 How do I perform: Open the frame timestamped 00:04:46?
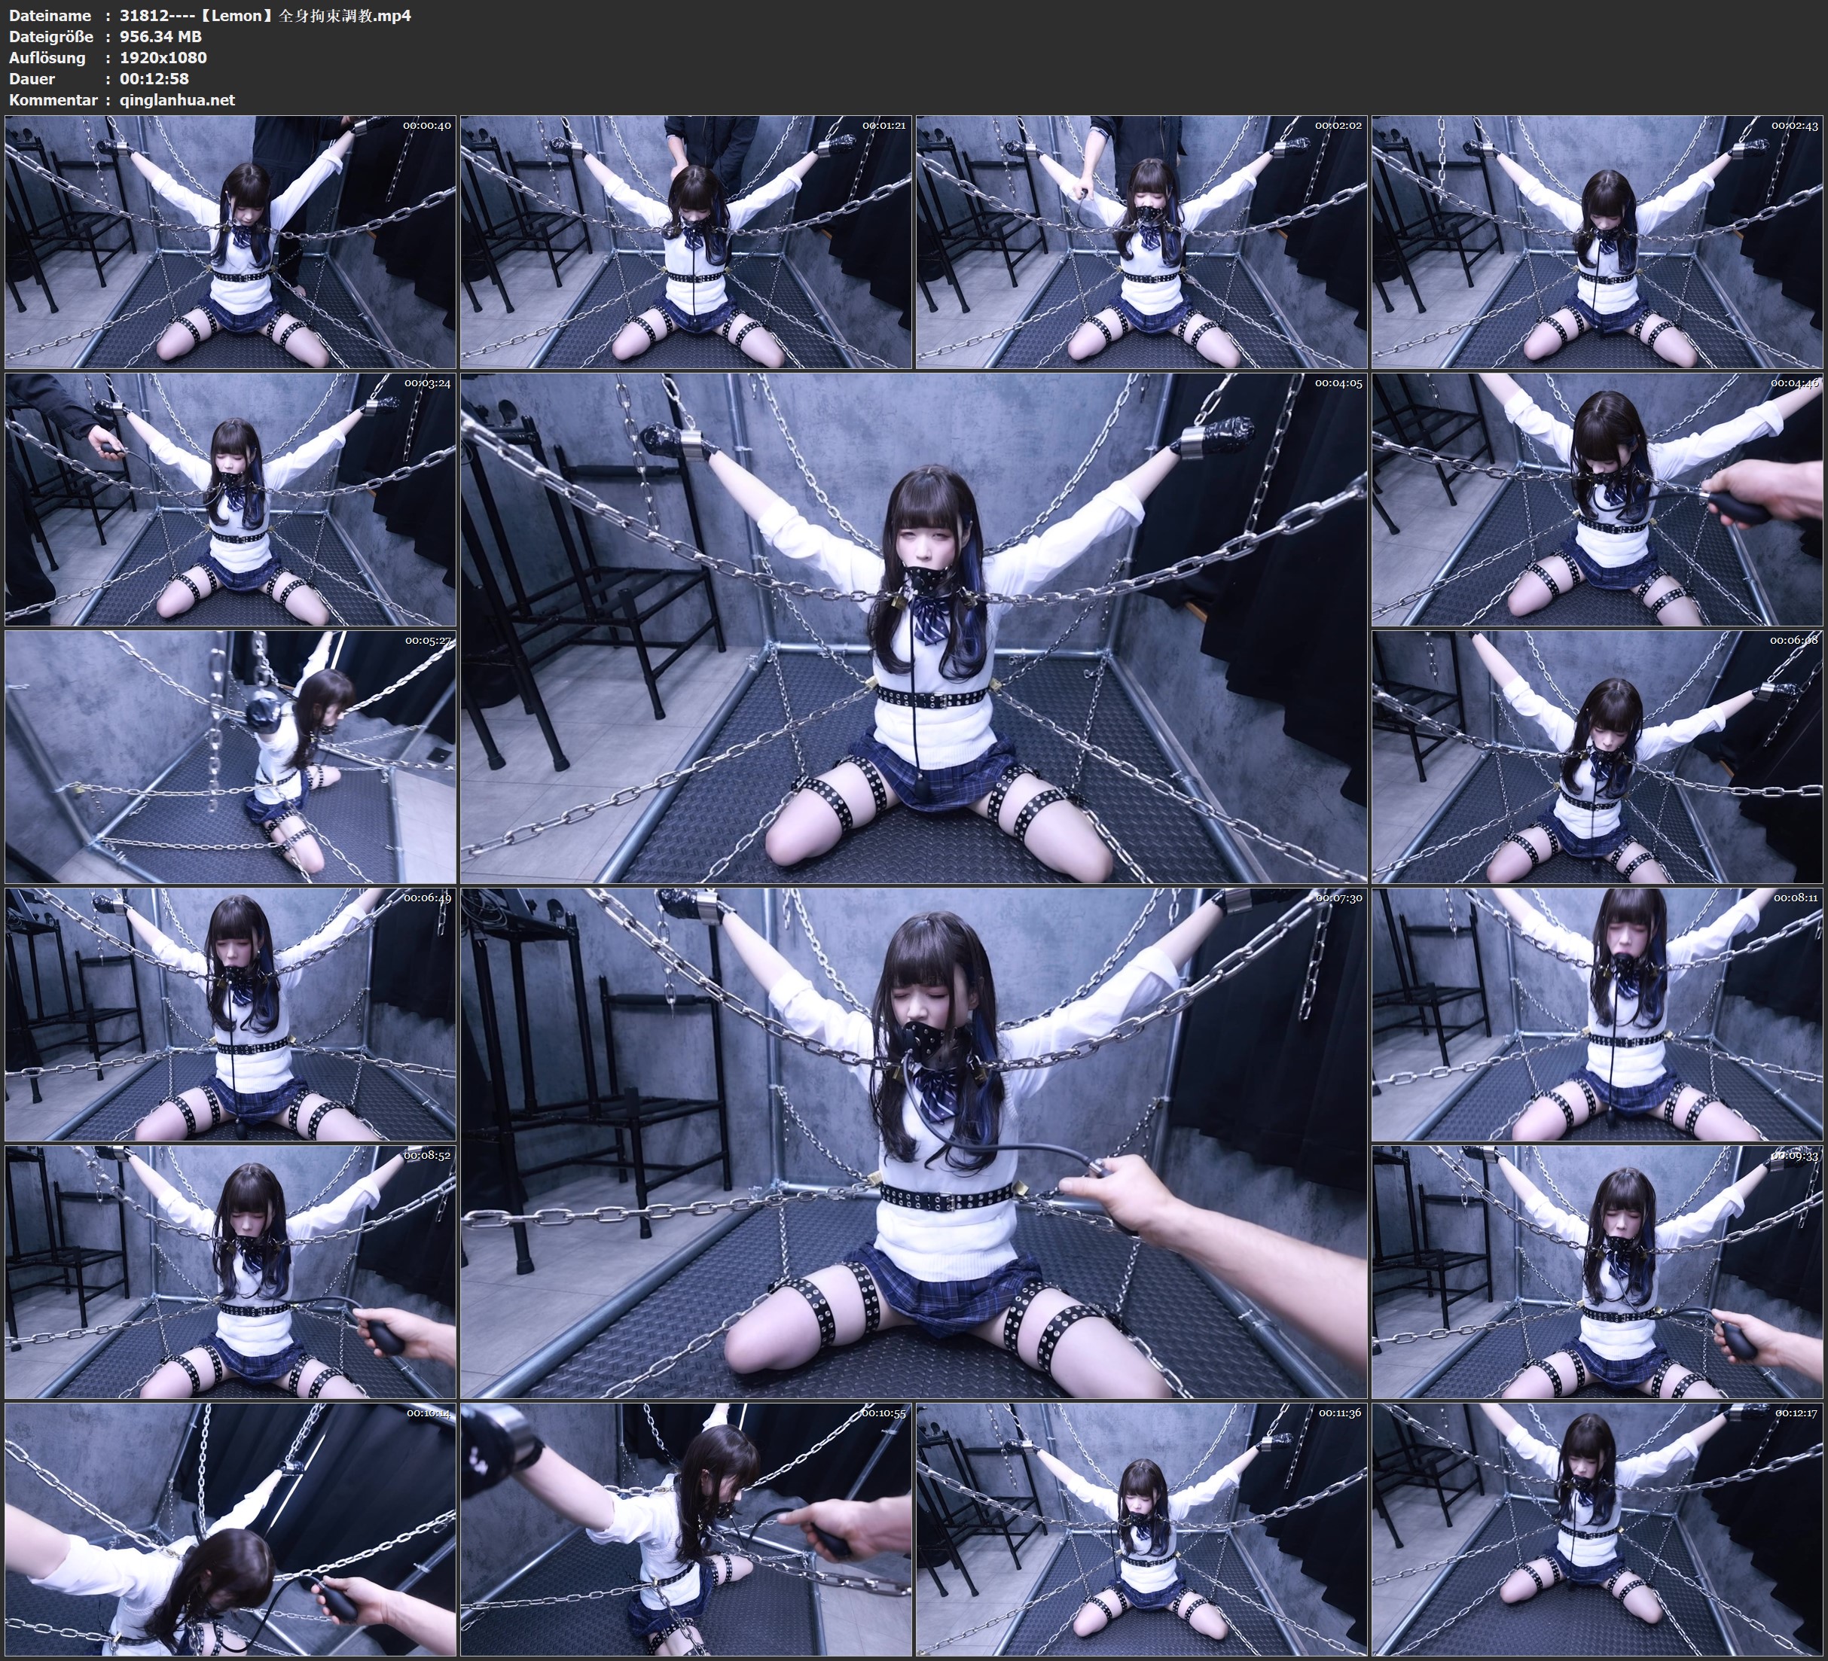click(x=1598, y=498)
